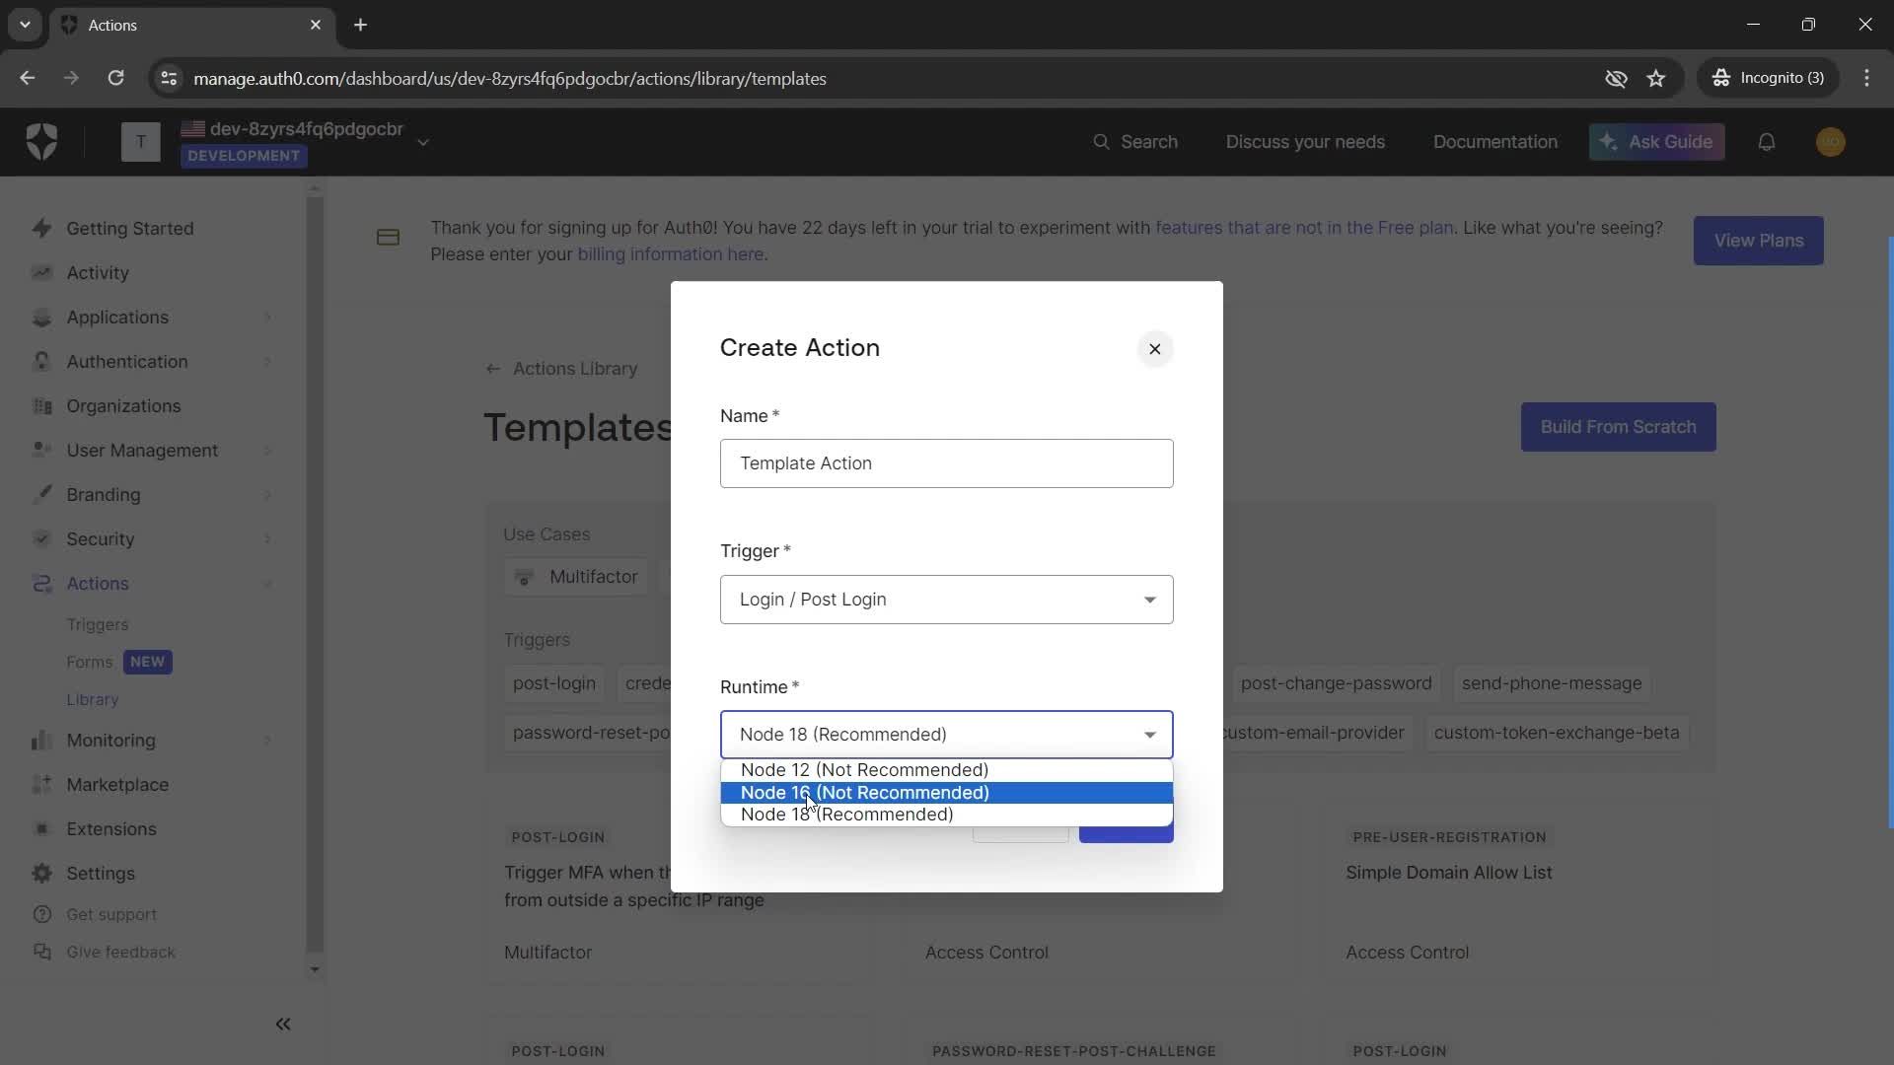
Task: Click the Applications sidebar icon
Action: [x=41, y=317]
